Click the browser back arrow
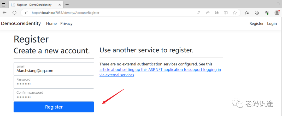This screenshot has height=116, width=282. tap(4, 13)
